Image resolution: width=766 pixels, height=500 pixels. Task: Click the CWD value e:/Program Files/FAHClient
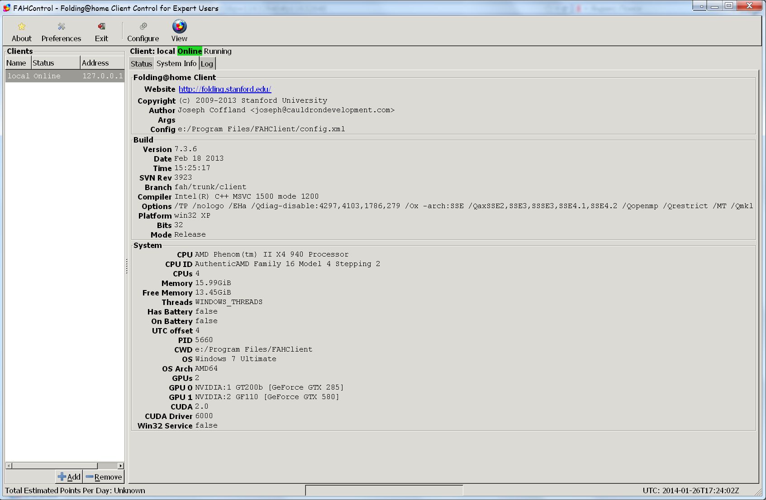click(254, 349)
